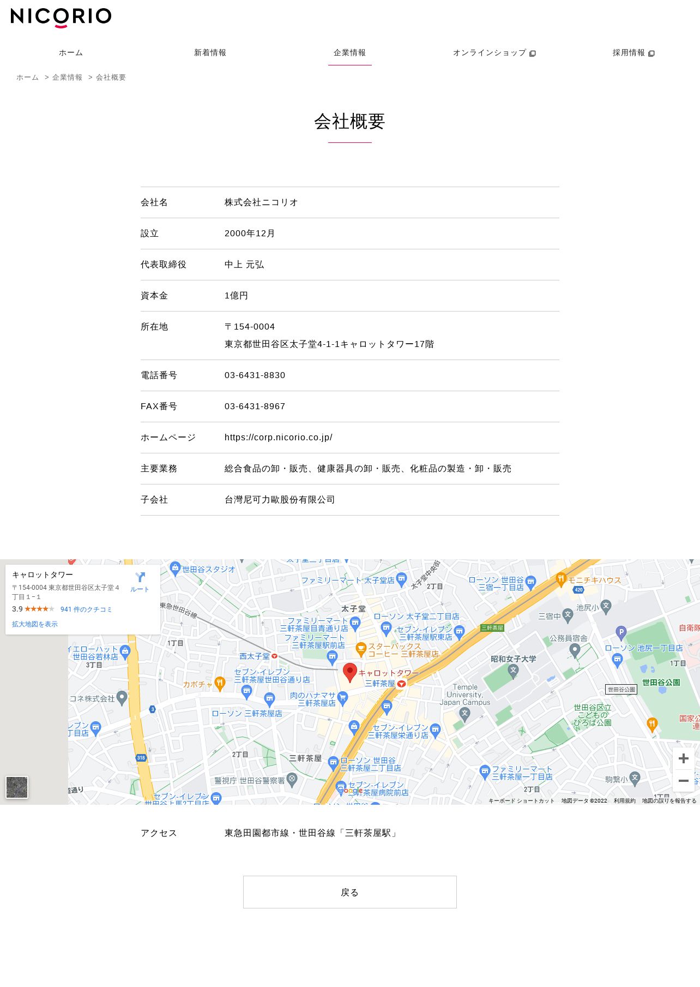The image size is (700, 987).
Task: Click the 三軒茶屋 station icon on map
Action: (401, 684)
